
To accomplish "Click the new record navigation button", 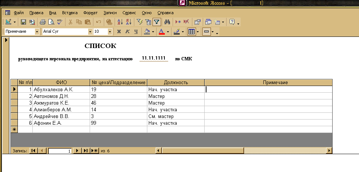I will 94,151.
